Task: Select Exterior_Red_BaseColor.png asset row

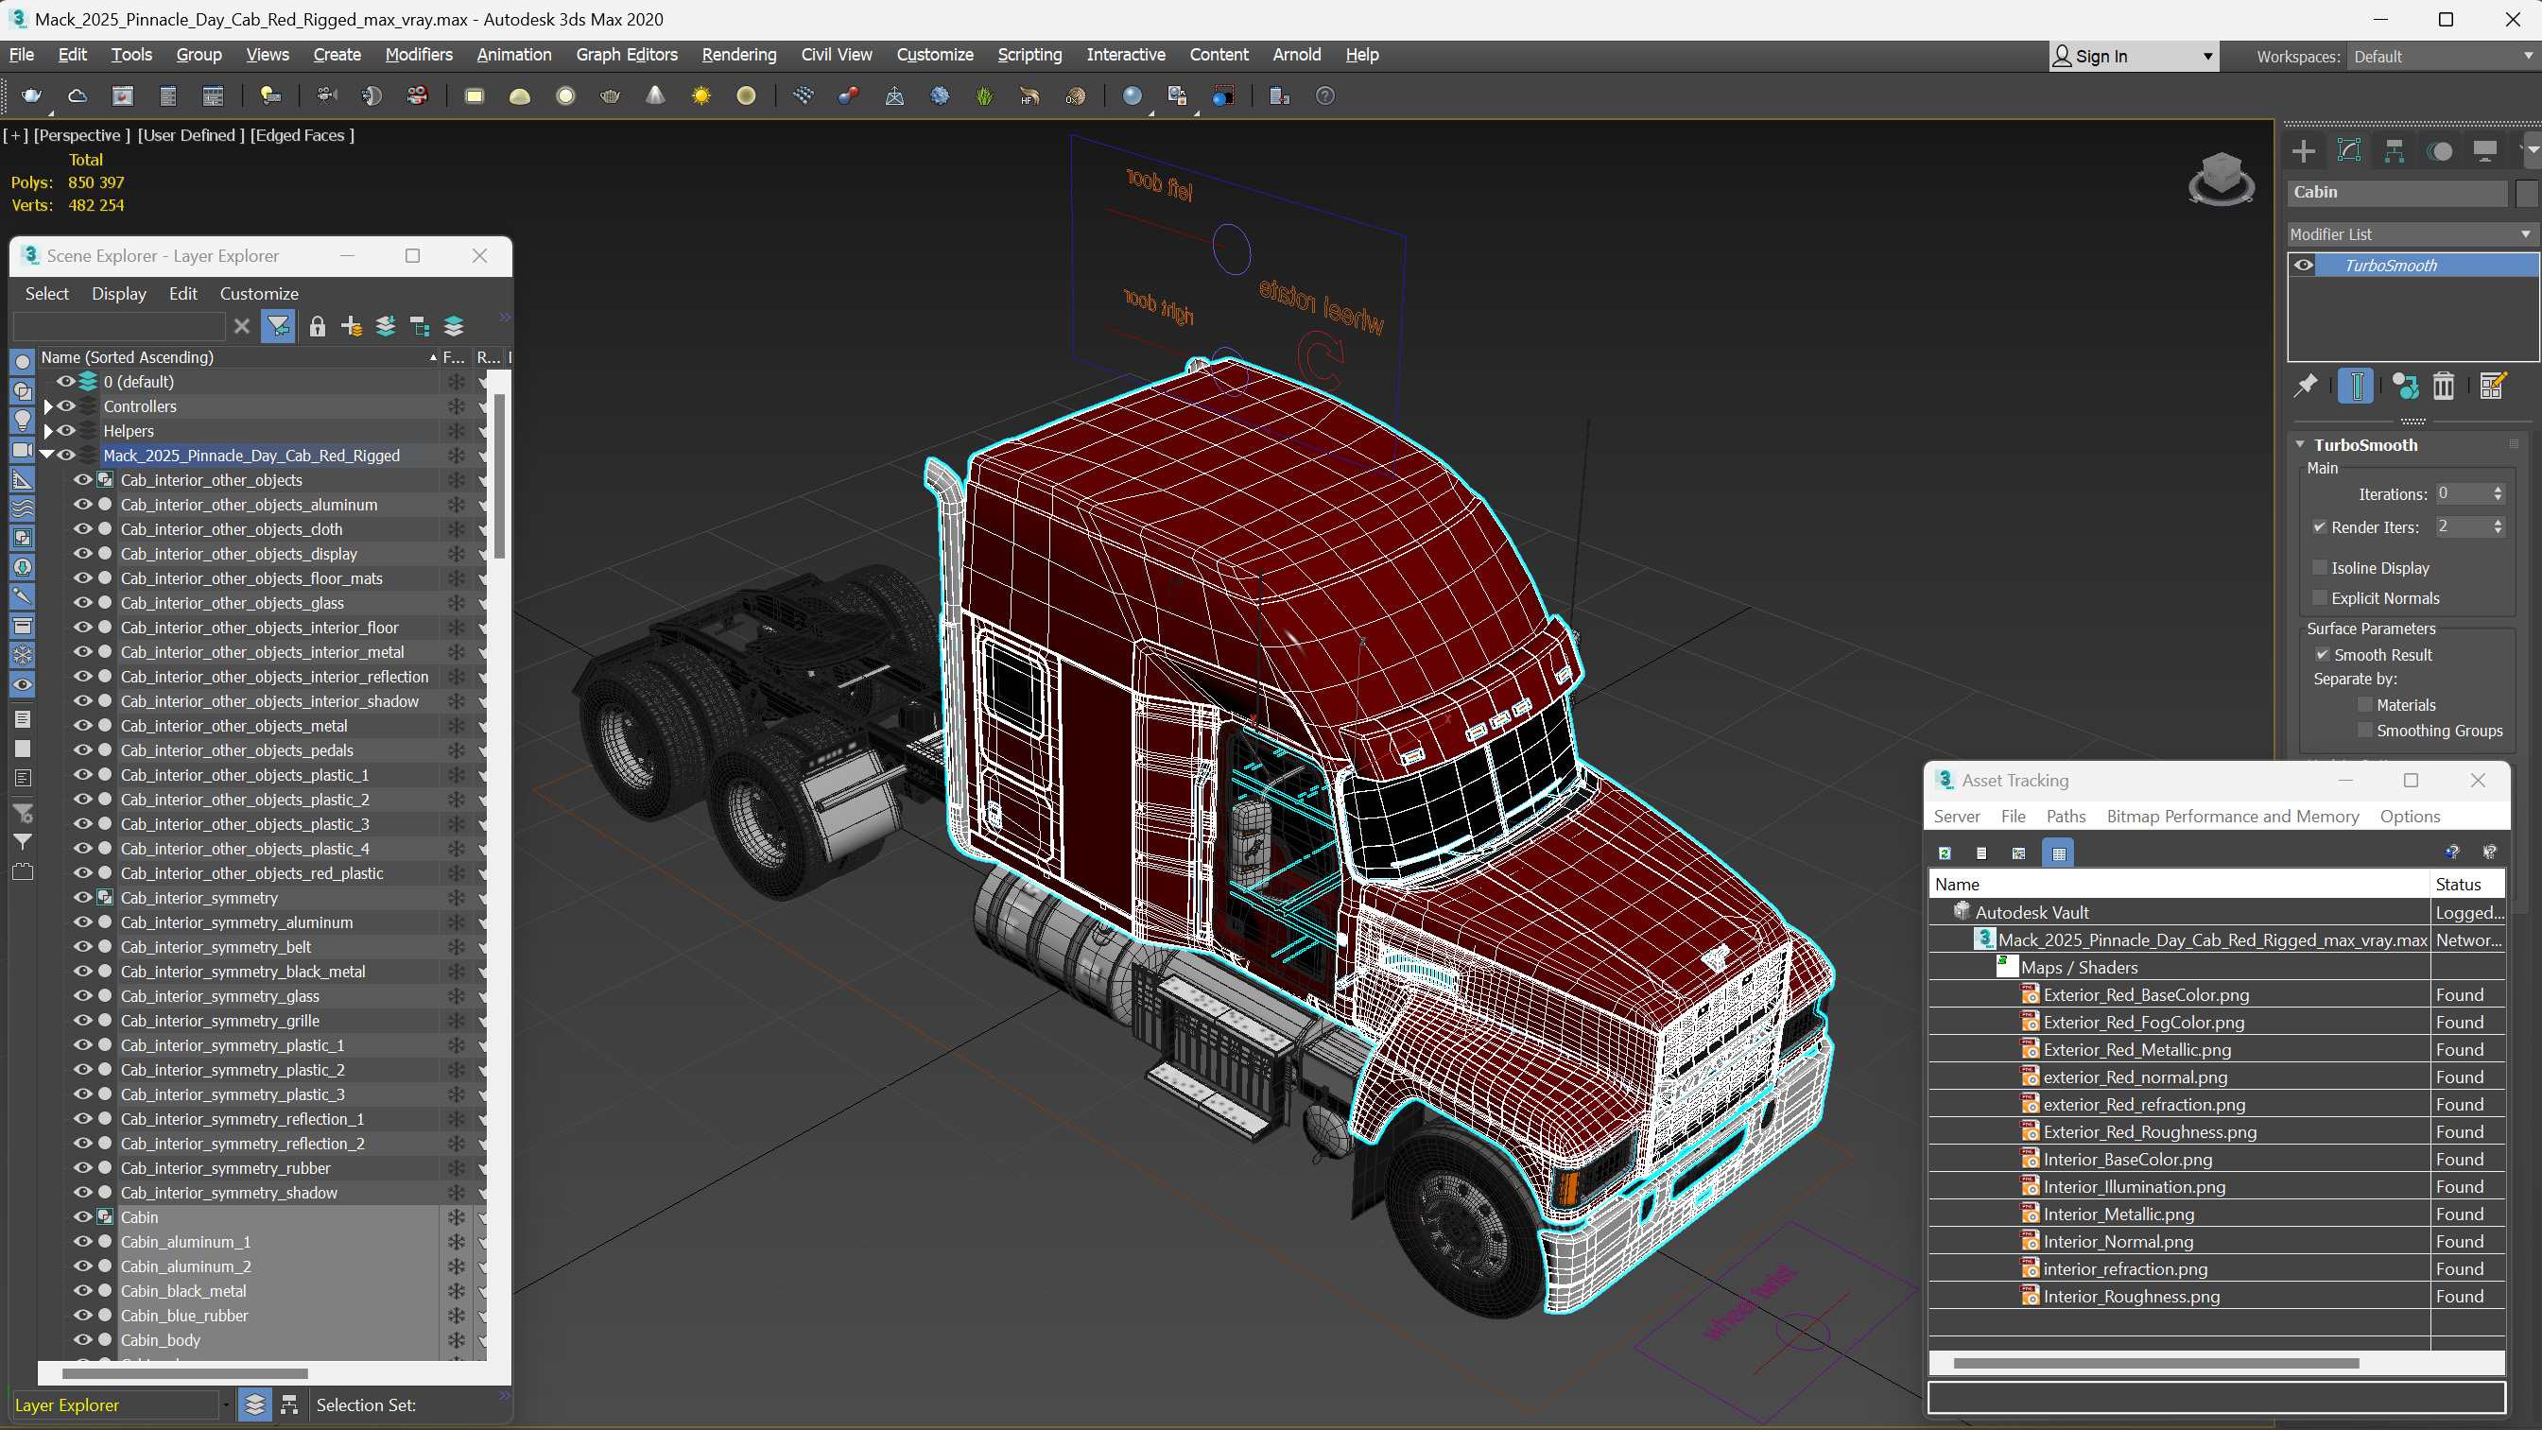Action: 2217,995
